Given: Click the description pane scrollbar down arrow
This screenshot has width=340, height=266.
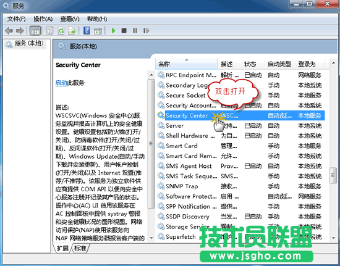Looking at the screenshot, I should pos(151,238).
